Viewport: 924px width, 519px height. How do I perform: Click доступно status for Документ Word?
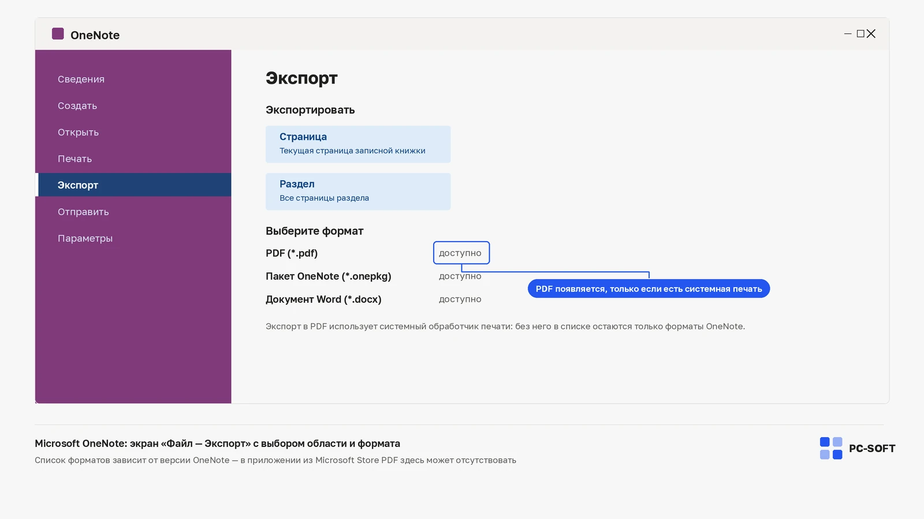pyautogui.click(x=460, y=299)
